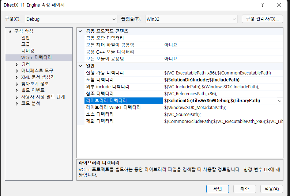Close the DirectX_11_Engine 속성 페이지 dialog
This screenshot has height=196, width=290.
point(279,5)
